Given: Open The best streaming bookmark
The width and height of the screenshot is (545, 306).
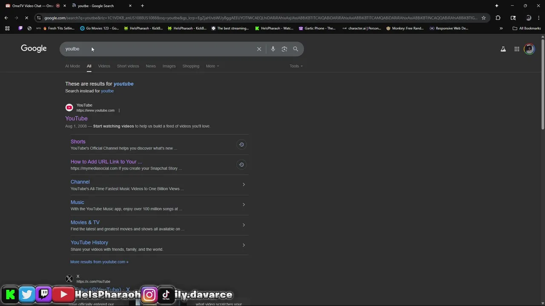Looking at the screenshot, I should (230, 28).
